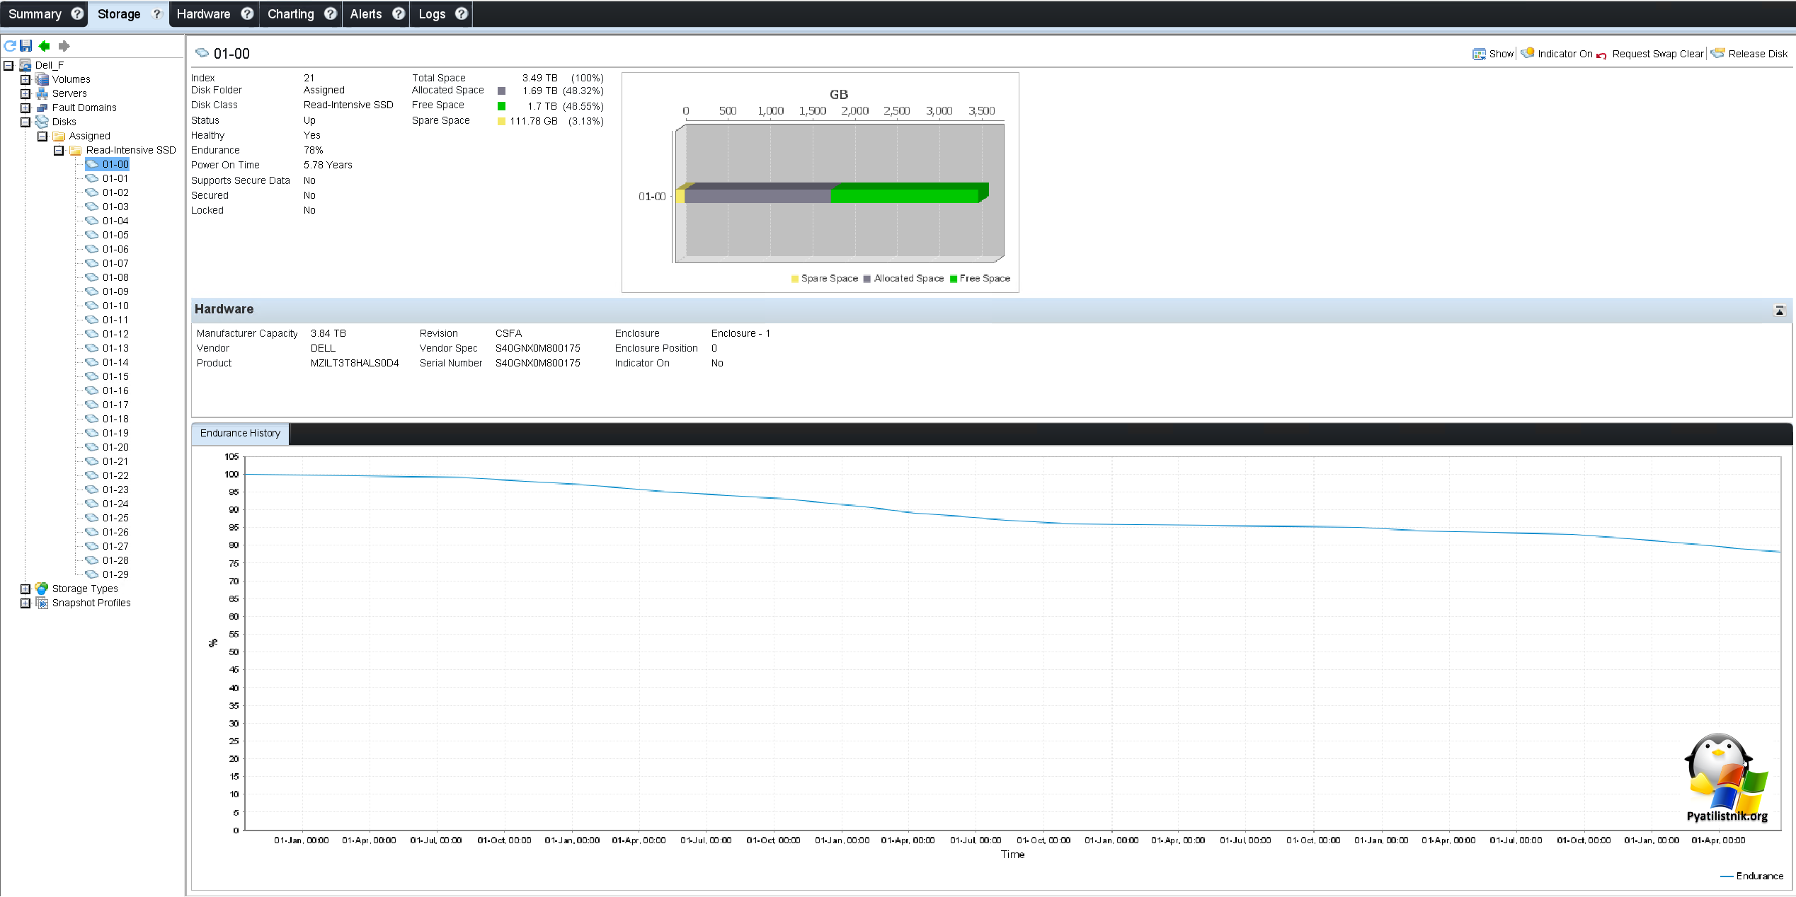Click the Dell_F storage center icon
This screenshot has width=1796, height=897.
click(x=25, y=65)
